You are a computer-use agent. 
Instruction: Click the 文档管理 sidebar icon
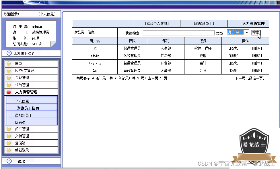9,136
